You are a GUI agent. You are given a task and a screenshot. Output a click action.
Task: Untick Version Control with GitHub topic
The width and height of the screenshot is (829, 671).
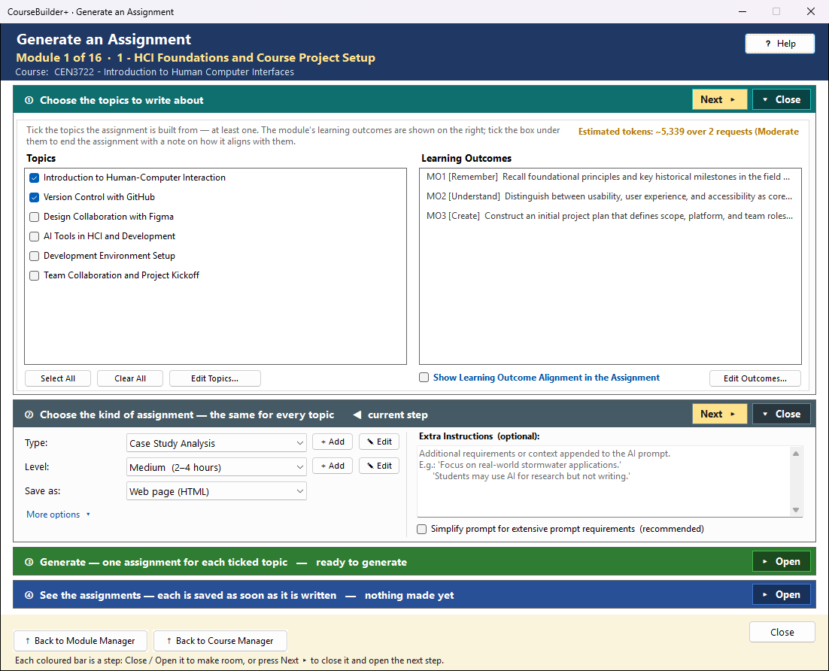(35, 197)
